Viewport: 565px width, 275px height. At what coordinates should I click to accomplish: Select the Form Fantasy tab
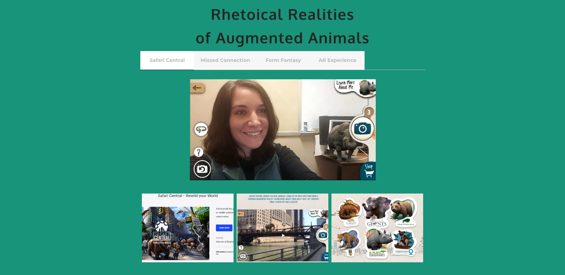click(283, 60)
